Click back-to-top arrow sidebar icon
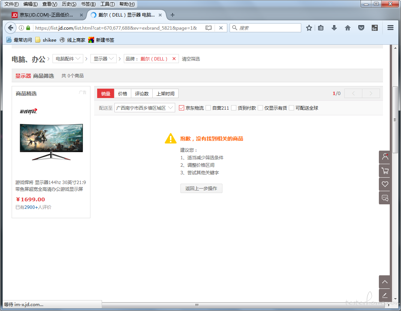The image size is (401, 311). click(384, 282)
